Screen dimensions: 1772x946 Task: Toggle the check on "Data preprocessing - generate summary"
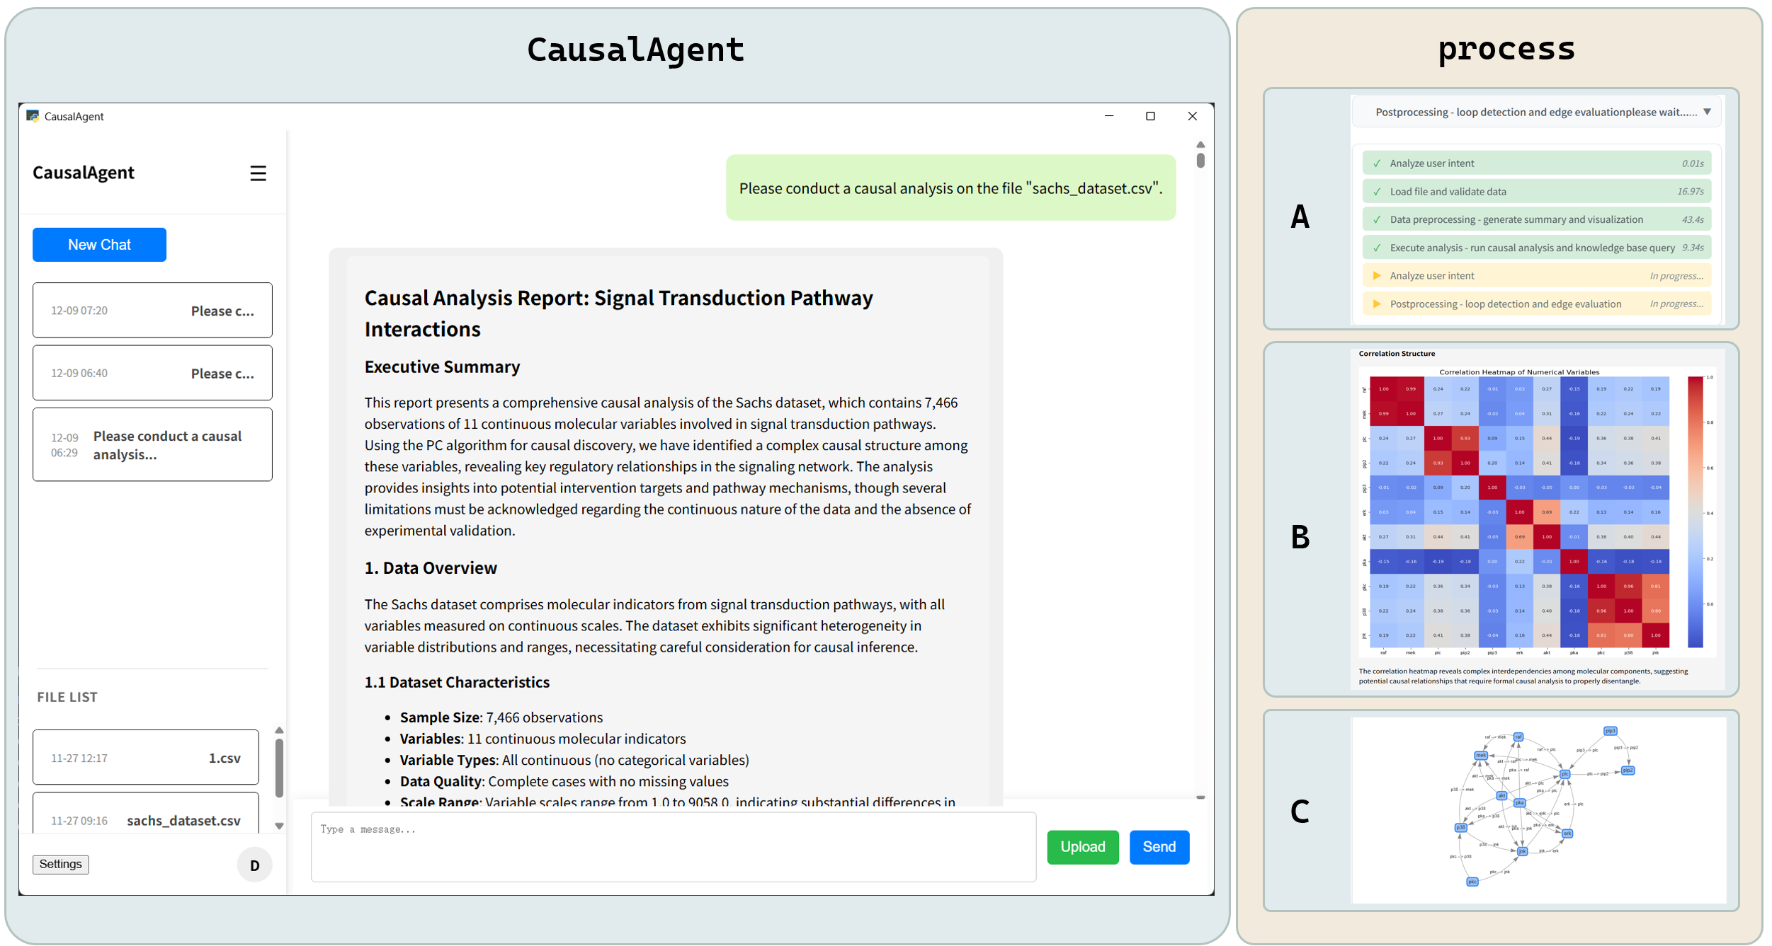click(x=1376, y=219)
